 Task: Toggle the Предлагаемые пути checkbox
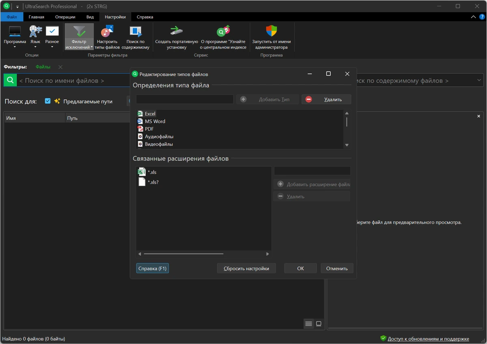click(x=47, y=101)
